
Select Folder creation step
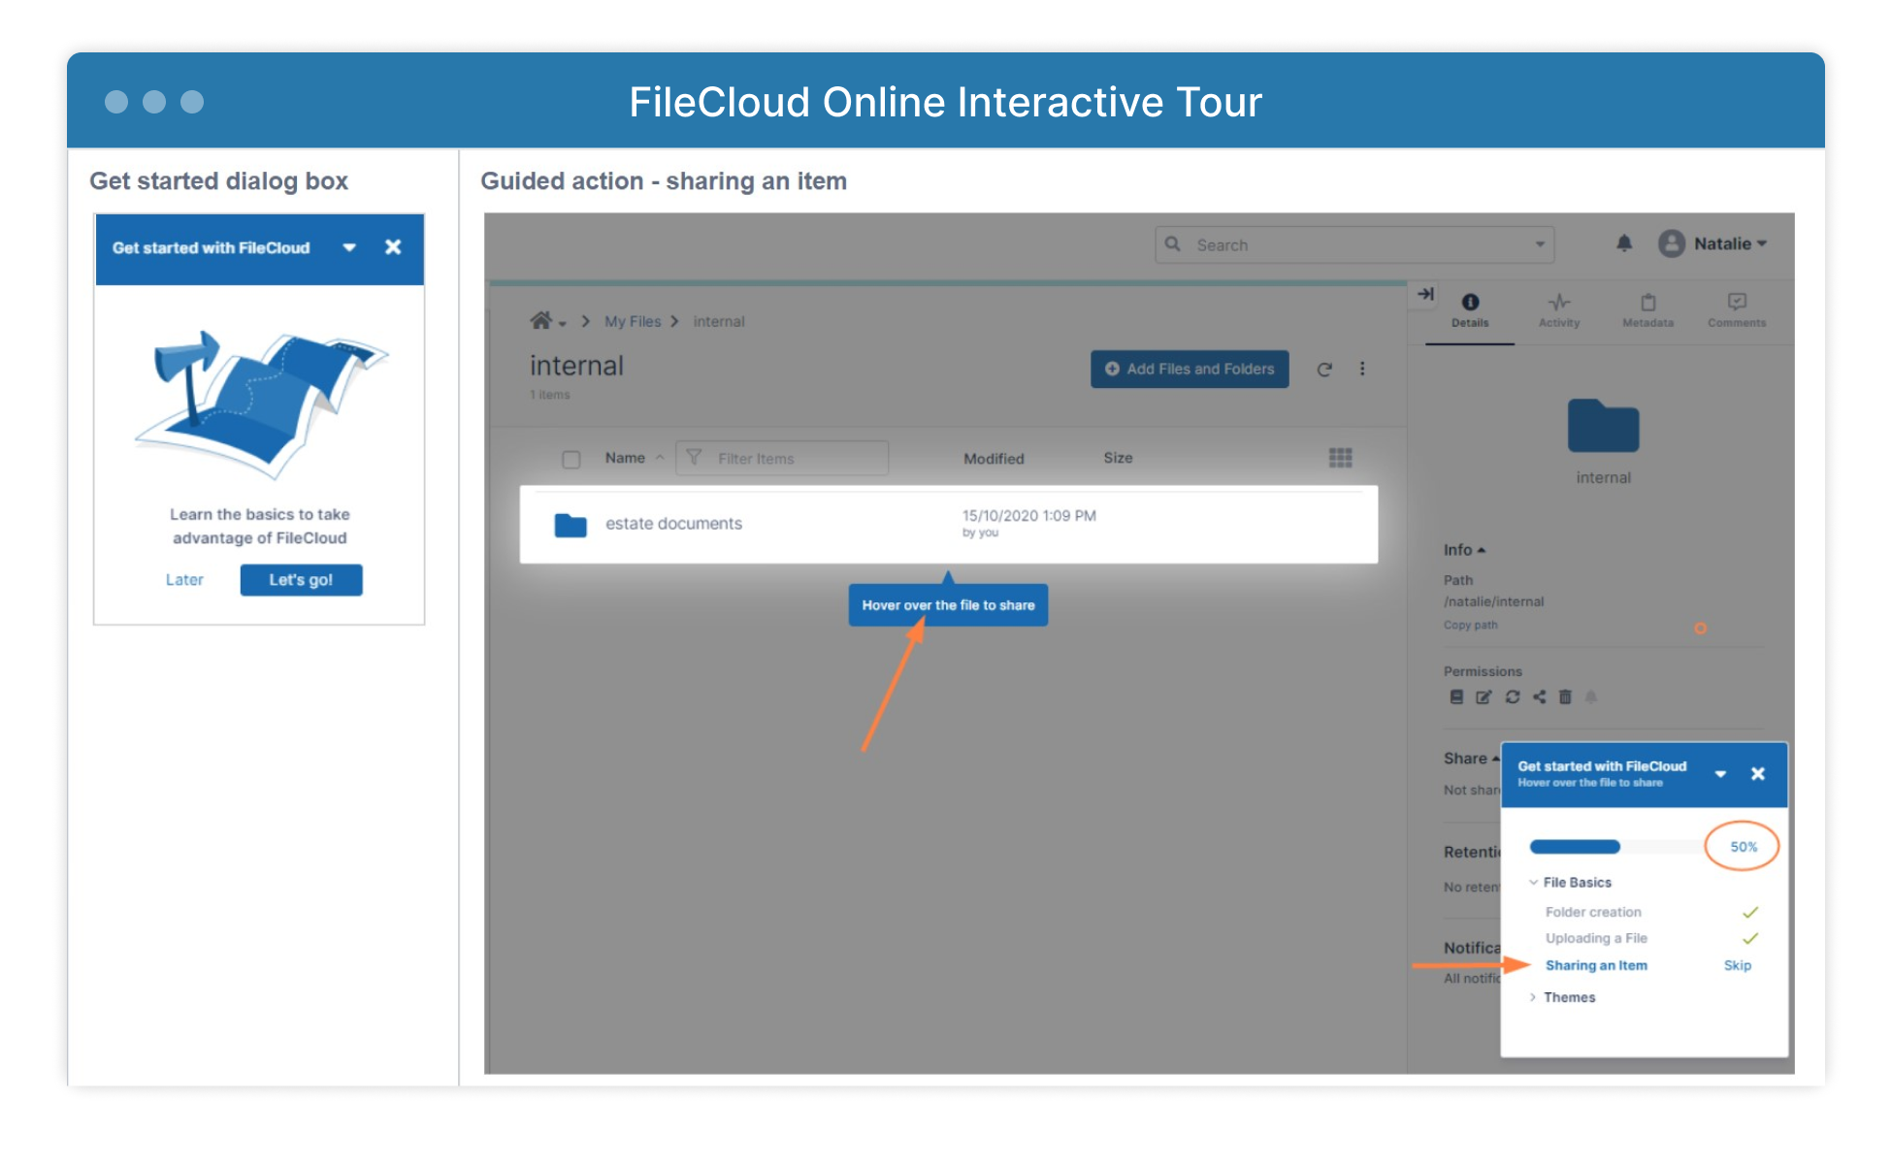(1593, 912)
